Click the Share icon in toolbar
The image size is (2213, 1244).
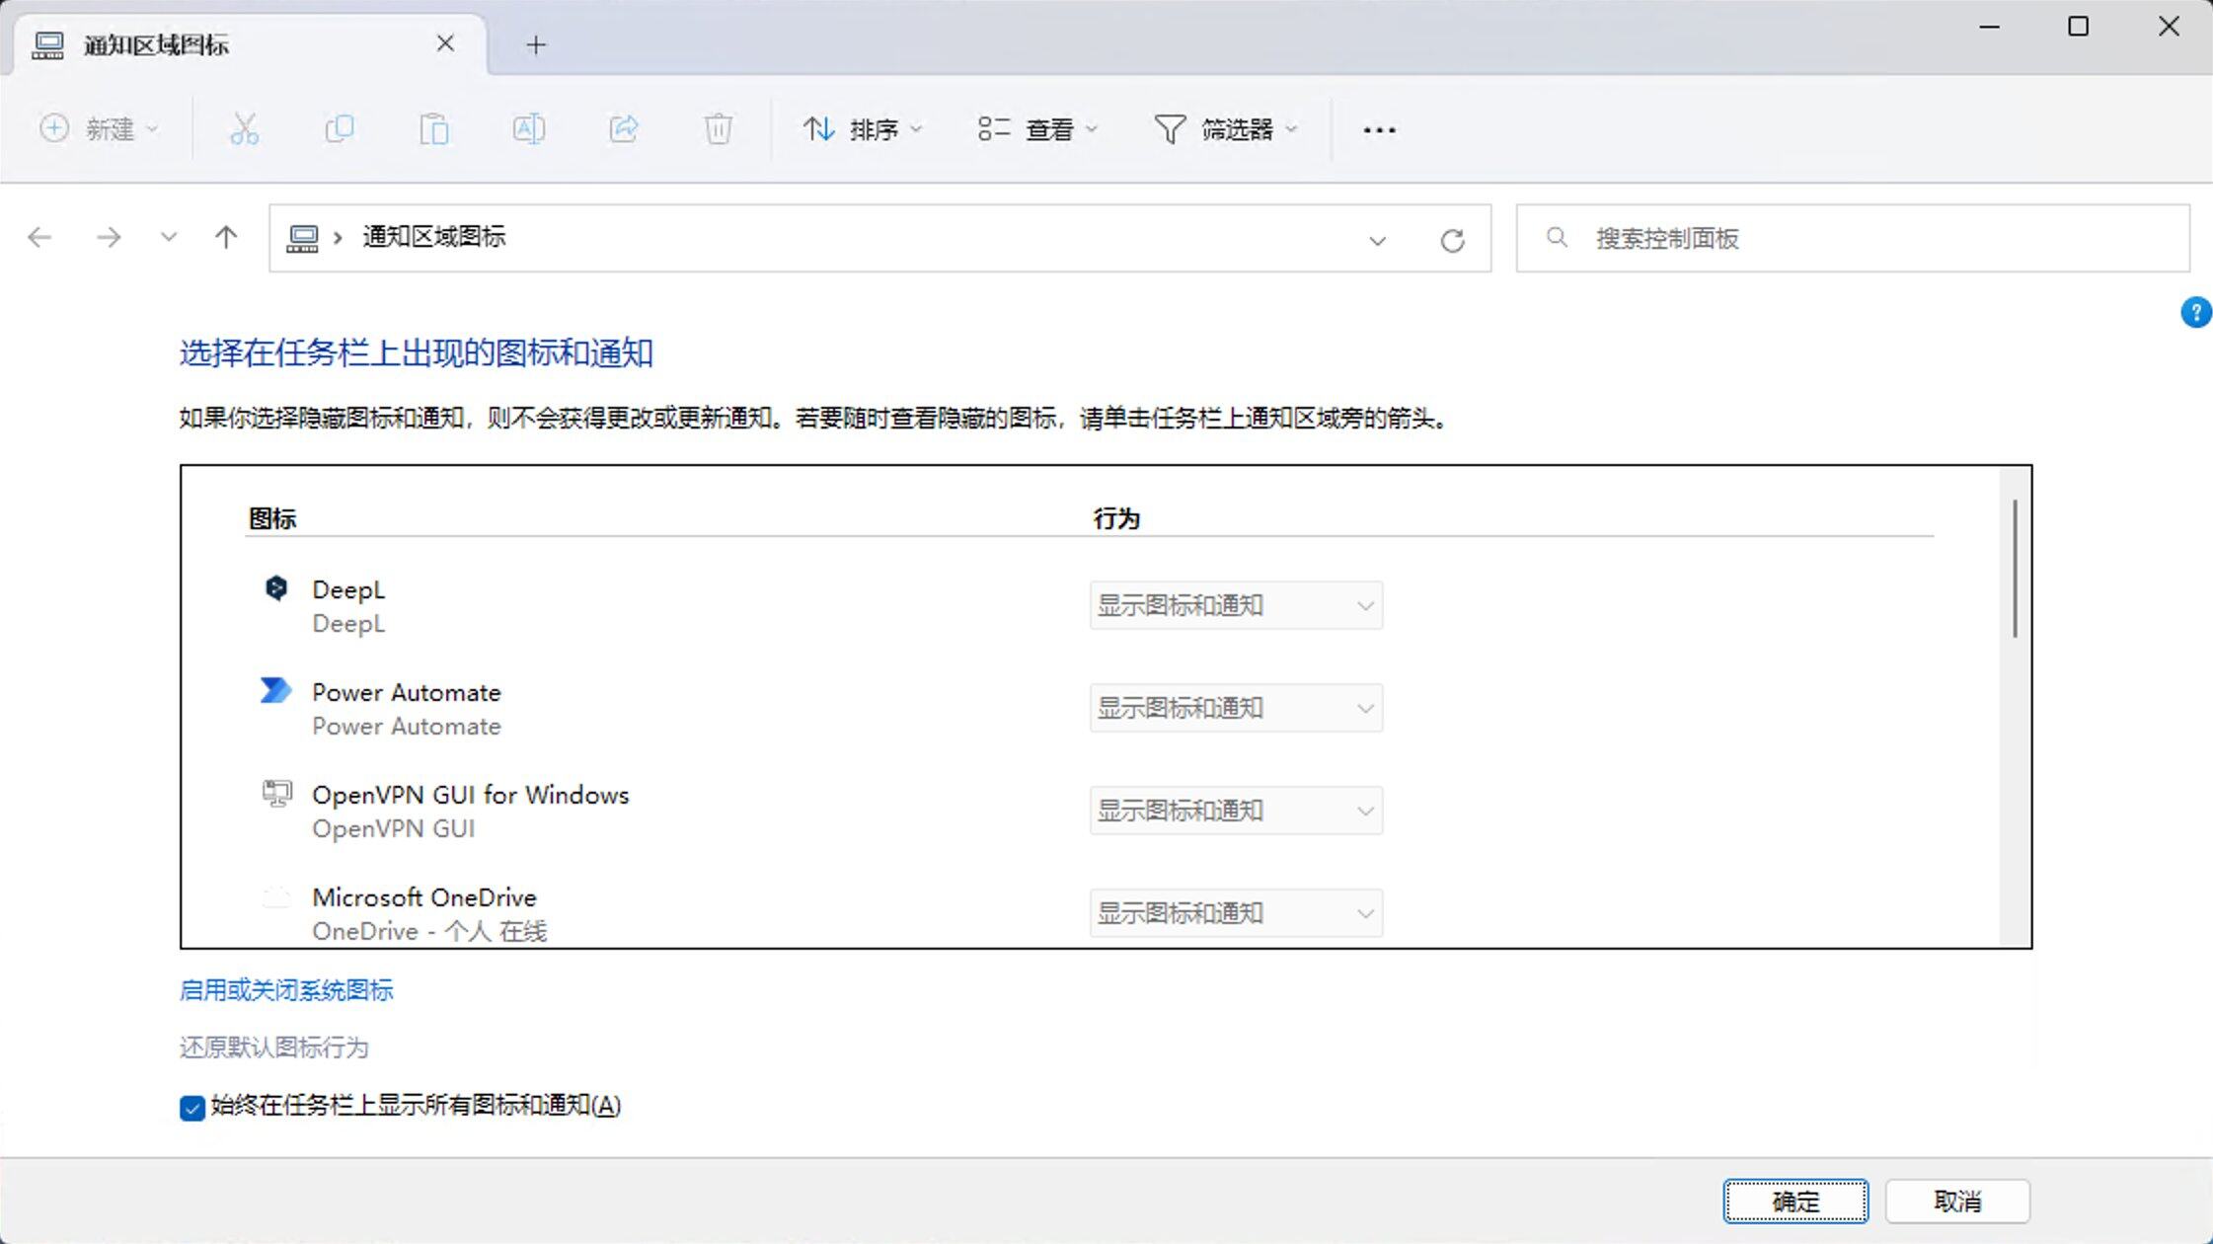tap(624, 129)
